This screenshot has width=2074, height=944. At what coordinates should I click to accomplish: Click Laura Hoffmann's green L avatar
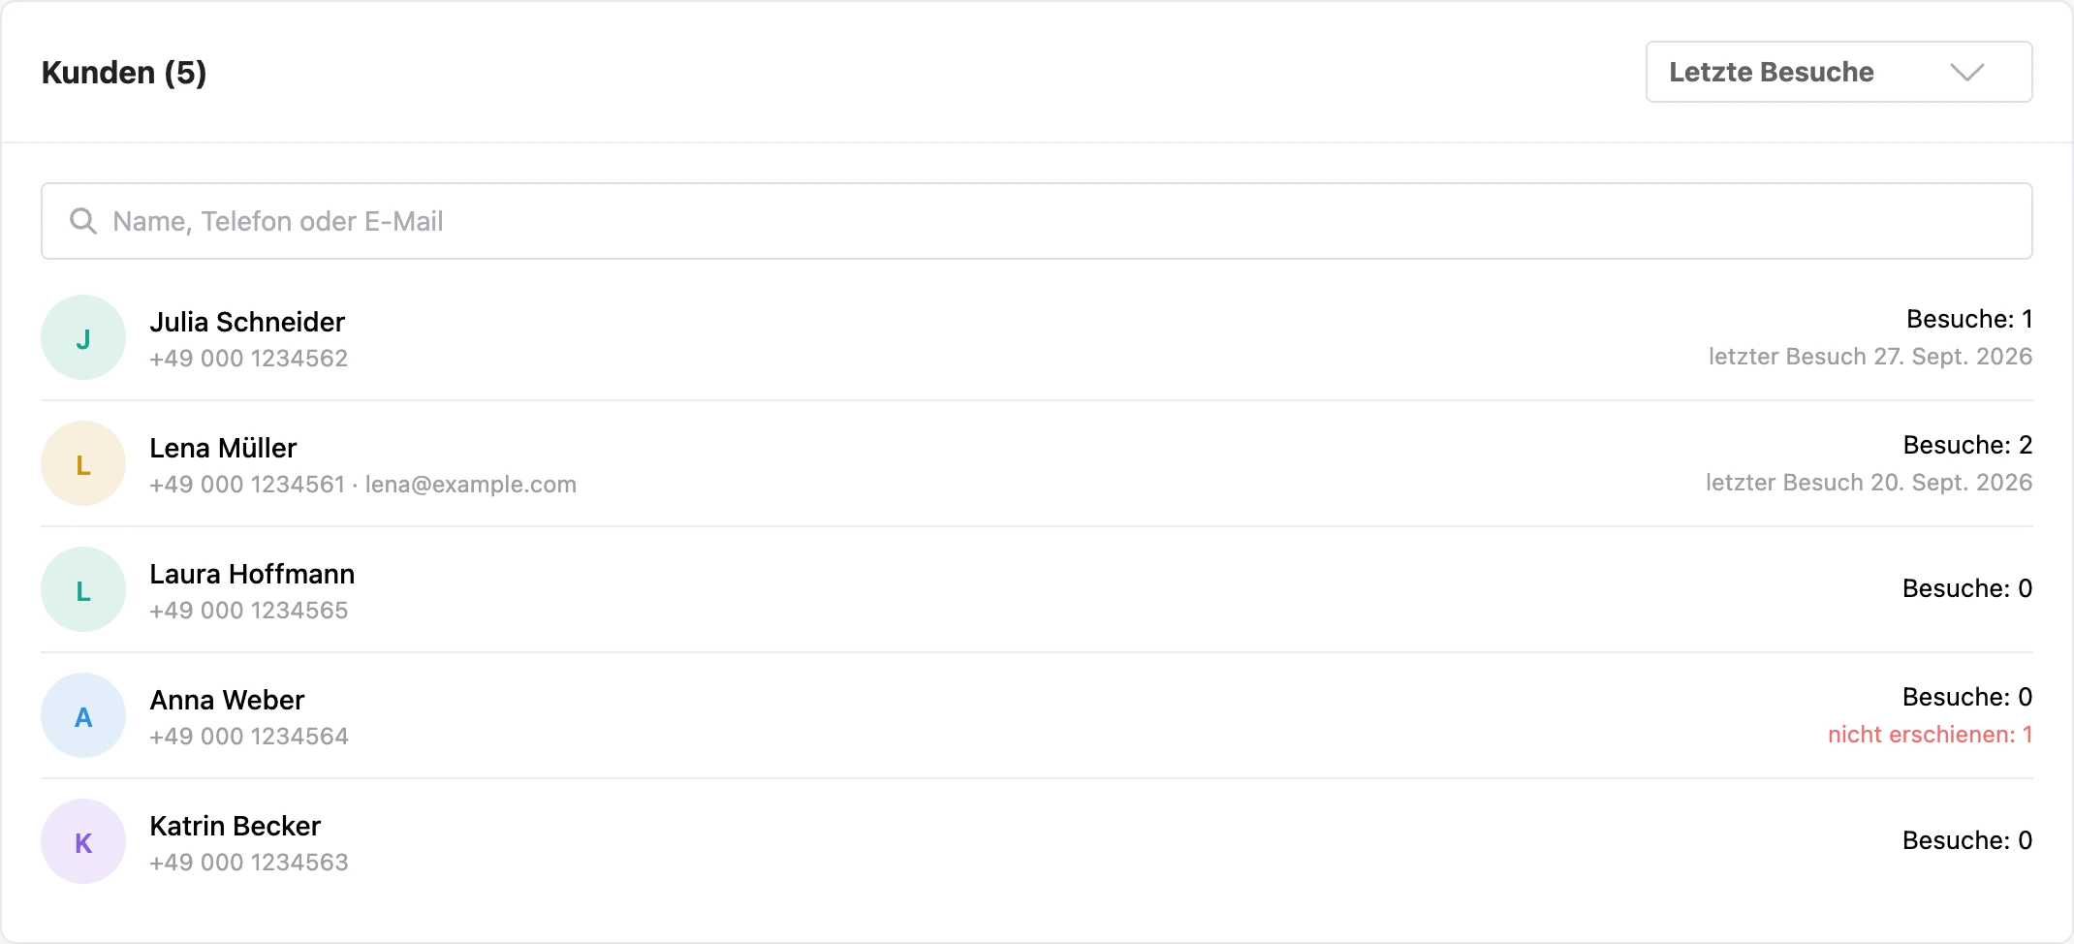(x=83, y=589)
